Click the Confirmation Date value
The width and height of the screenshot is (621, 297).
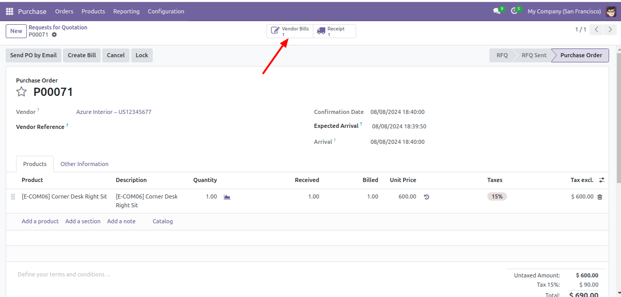click(397, 112)
